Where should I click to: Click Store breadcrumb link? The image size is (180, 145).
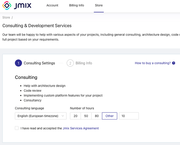pyautogui.click(x=6, y=17)
